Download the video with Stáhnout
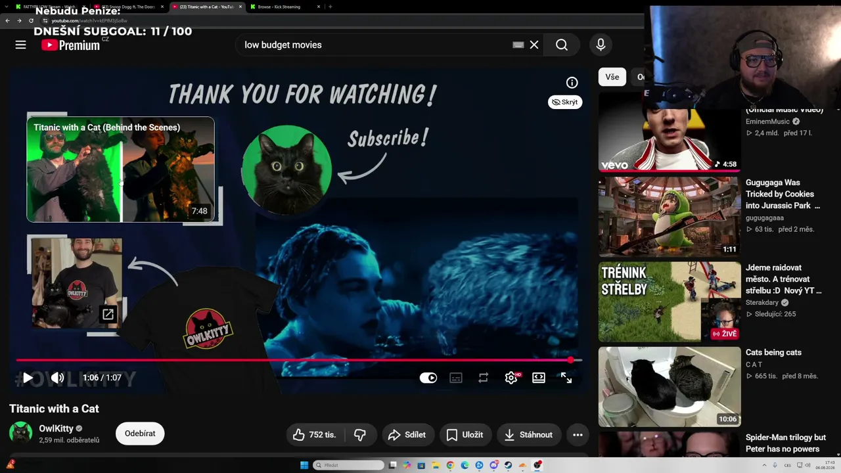841x473 pixels. coord(529,434)
